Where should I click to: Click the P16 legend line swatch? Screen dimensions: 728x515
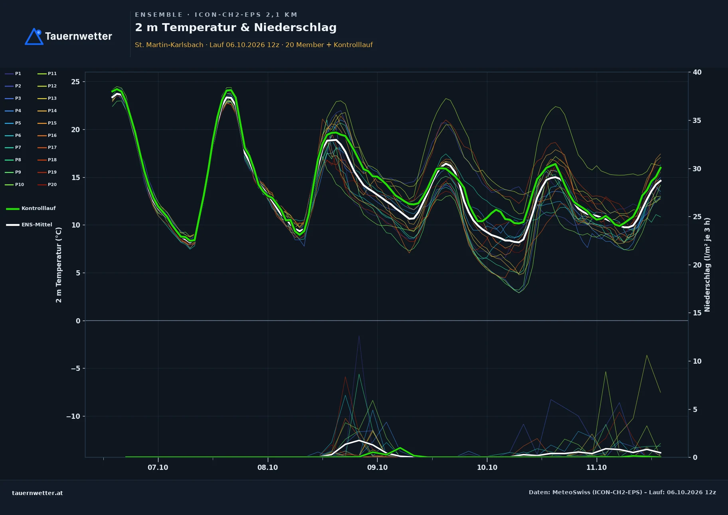point(42,135)
